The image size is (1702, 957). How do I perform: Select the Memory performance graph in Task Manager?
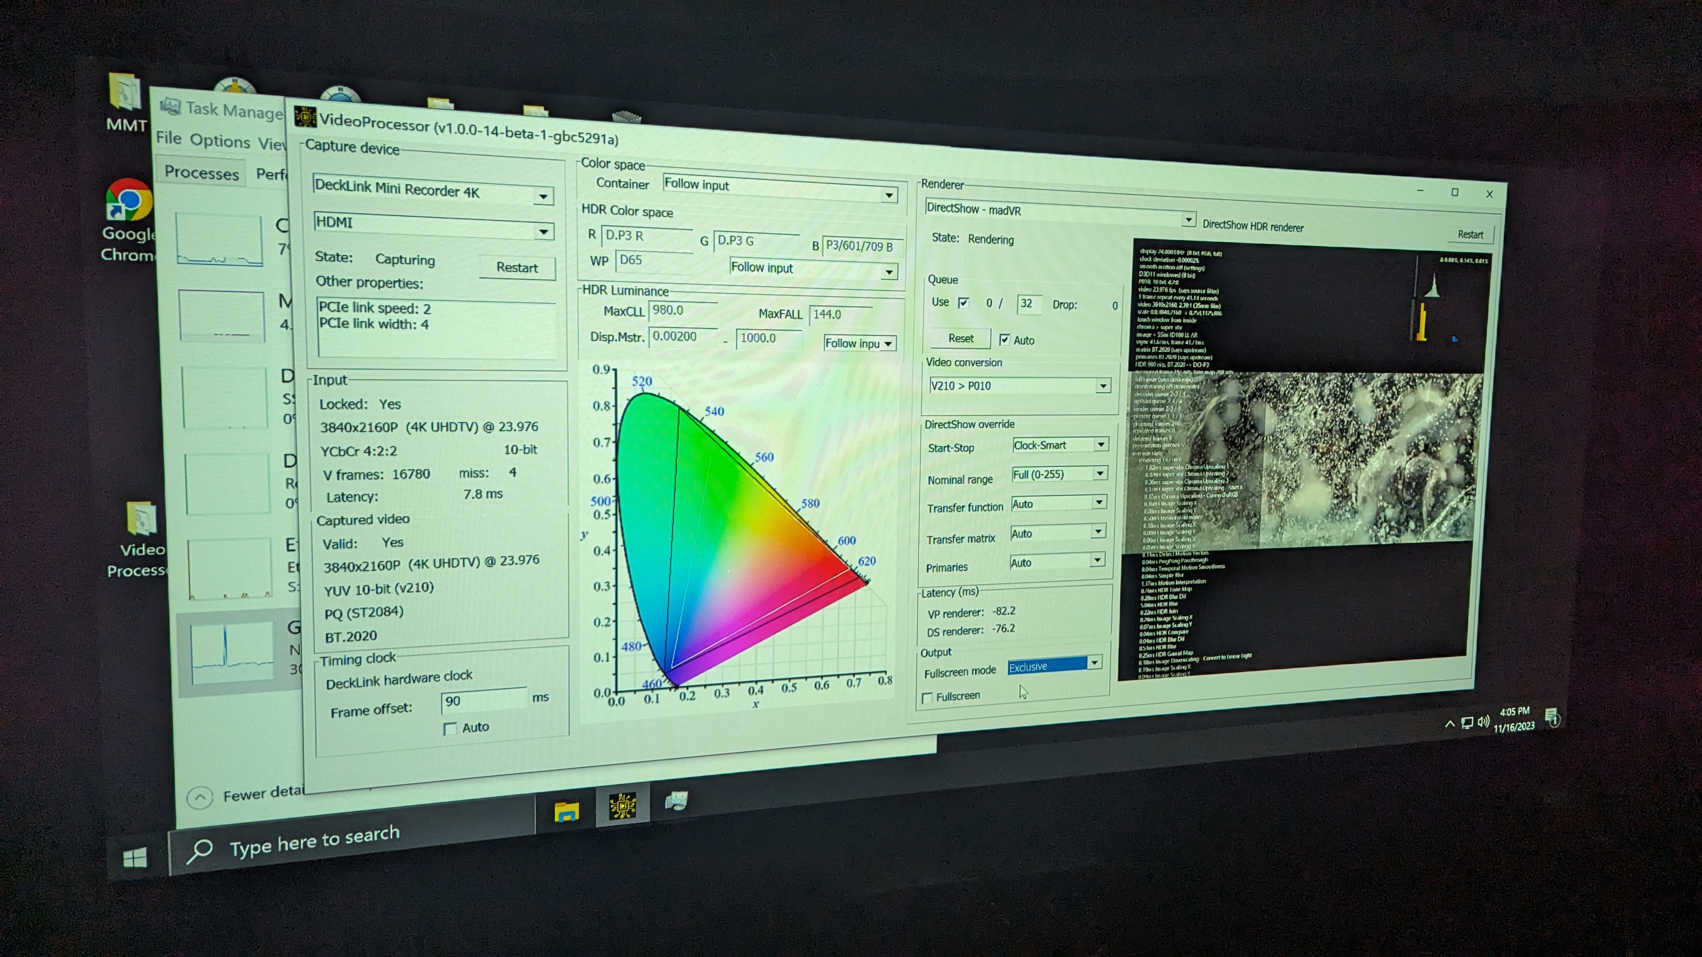[x=222, y=317]
